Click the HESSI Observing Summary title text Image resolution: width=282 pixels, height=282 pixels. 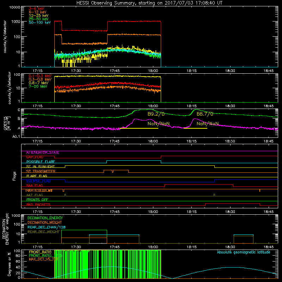coord(149,3)
